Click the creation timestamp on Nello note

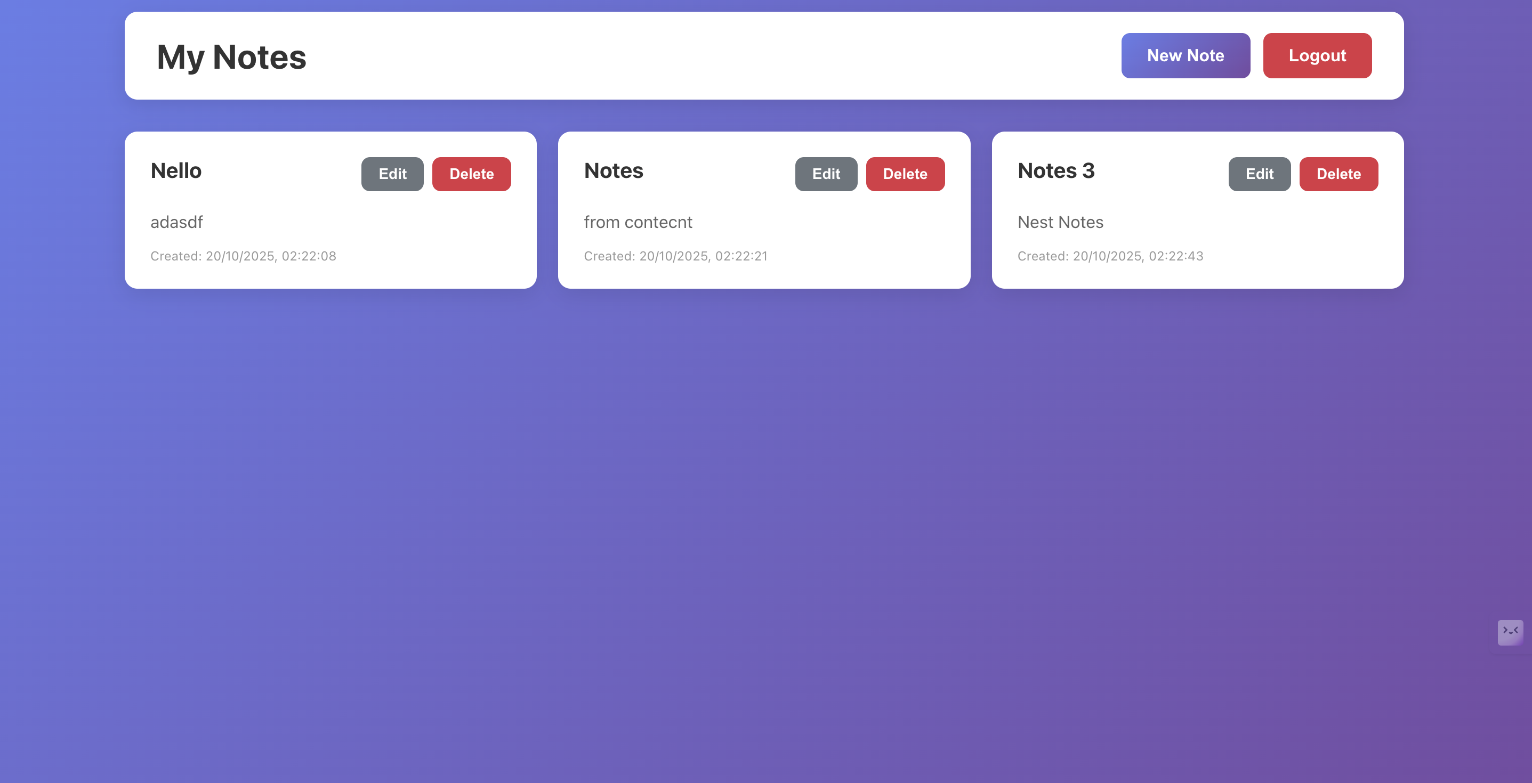click(243, 256)
